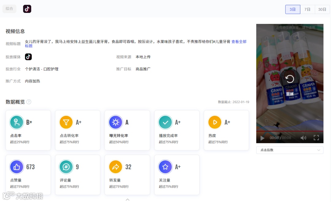Open the 数据概览 help tooltip
The width and height of the screenshot is (331, 202).
[x=29, y=102]
